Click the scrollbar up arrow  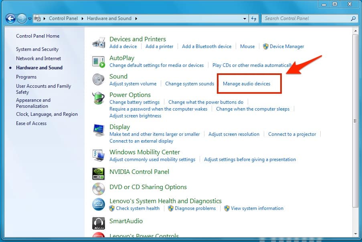[355, 31]
